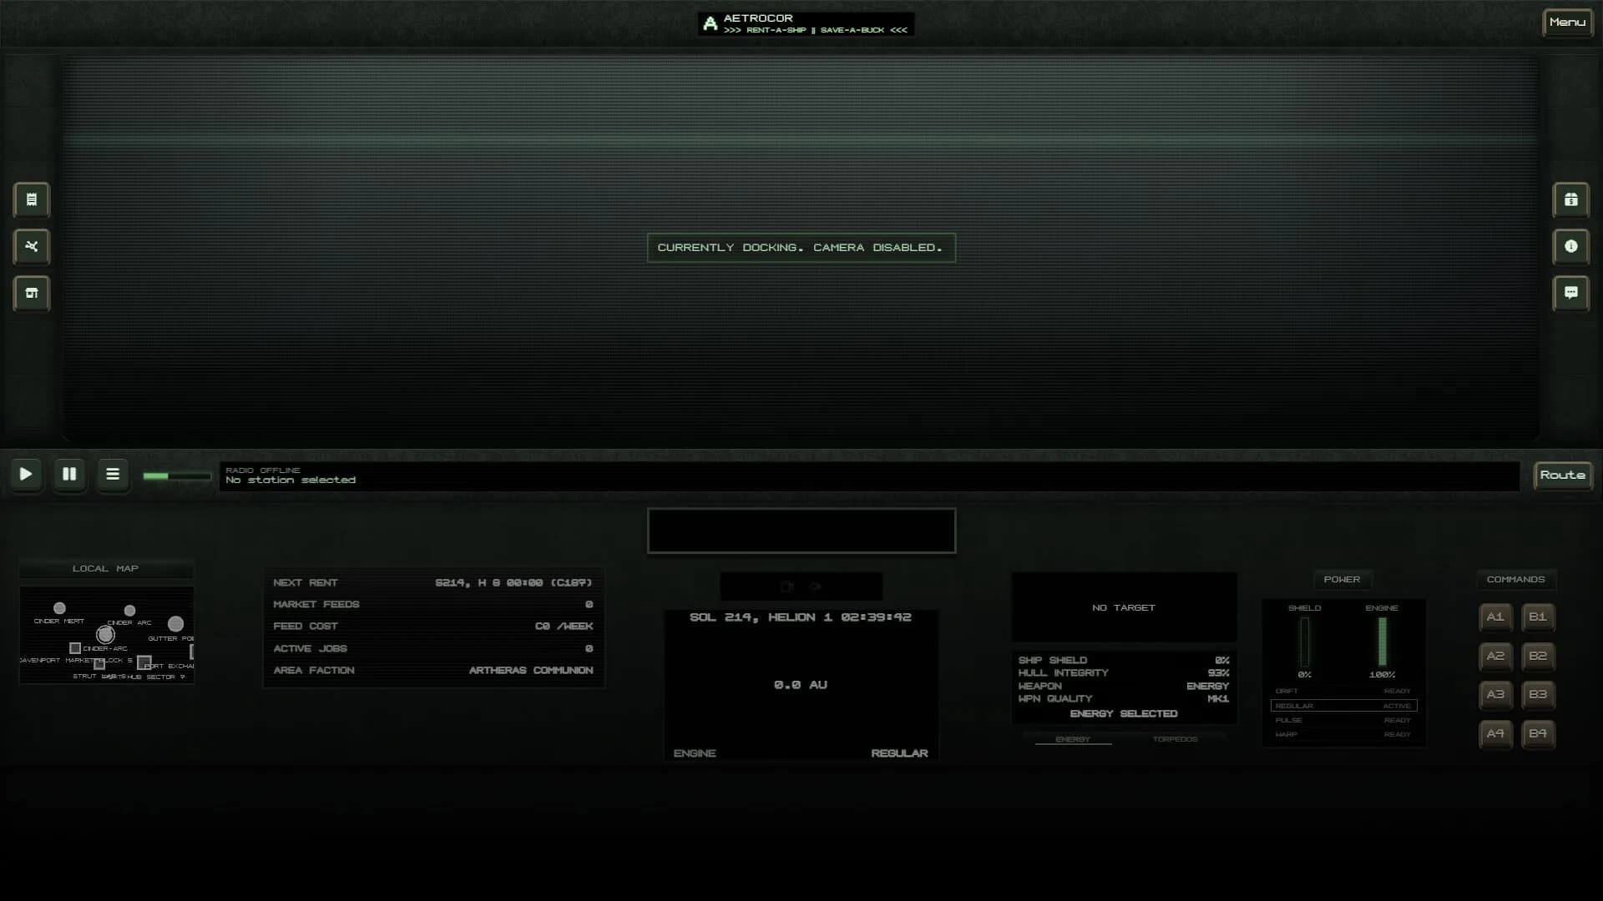Click the Route button
Viewport: 1603px width, 901px height.
[x=1563, y=476]
